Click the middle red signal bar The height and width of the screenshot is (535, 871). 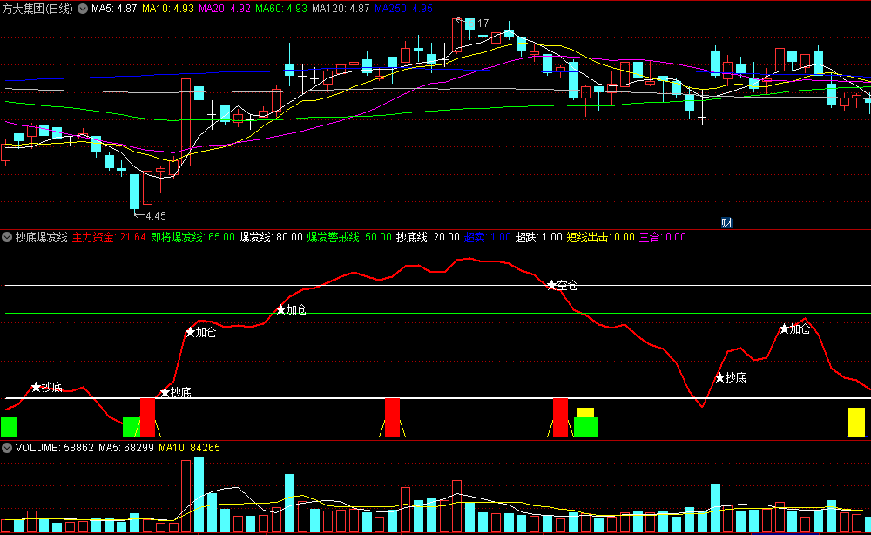[392, 417]
